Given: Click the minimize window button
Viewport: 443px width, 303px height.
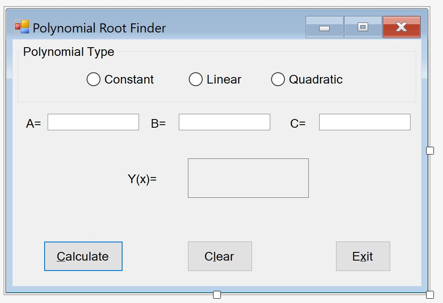Looking at the screenshot, I should (324, 27).
